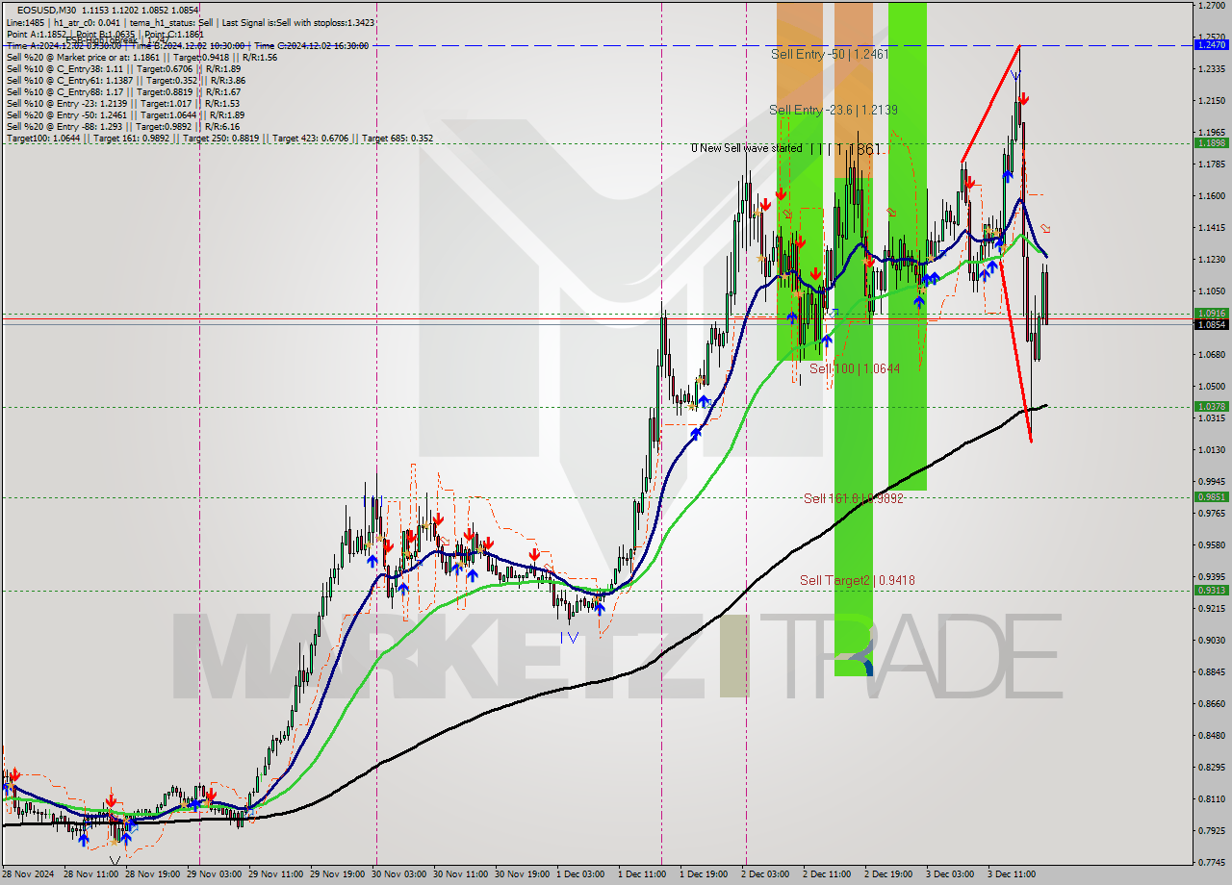Click the 'Sell 161.8 | 0.9892' label
The image size is (1232, 885).
coord(853,498)
